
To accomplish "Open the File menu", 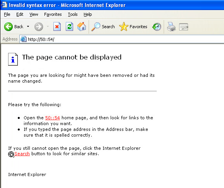I will pos(7,14).
